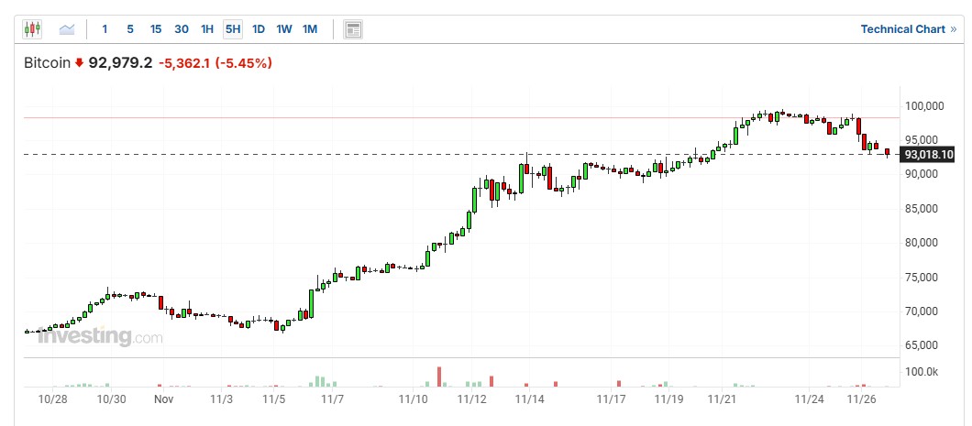The width and height of the screenshot is (972, 426).
Task: Select the 5 minute interval
Action: point(130,29)
